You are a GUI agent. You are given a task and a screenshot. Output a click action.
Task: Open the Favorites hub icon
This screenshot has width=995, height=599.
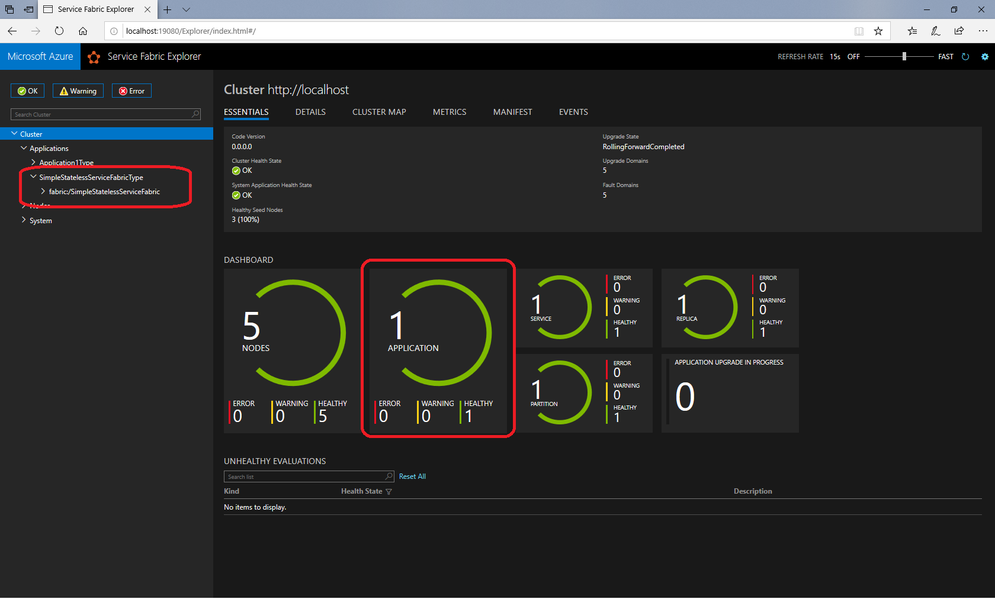click(913, 31)
